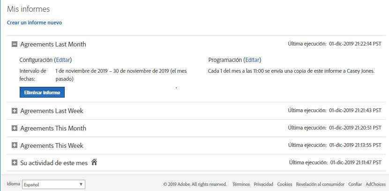Click the 21:13:55 PST last run timestamp

click(x=355, y=145)
